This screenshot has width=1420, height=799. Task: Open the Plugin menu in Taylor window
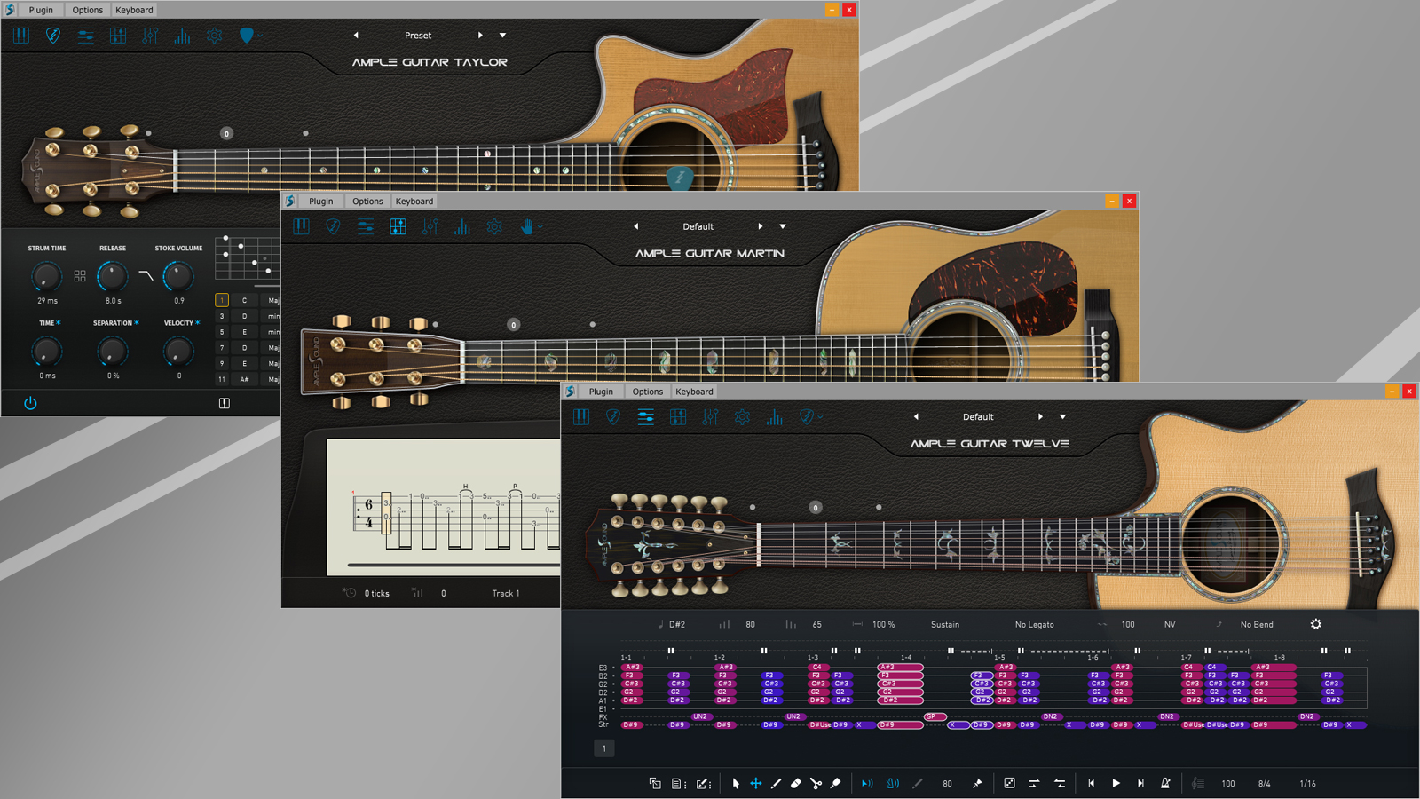pos(41,10)
